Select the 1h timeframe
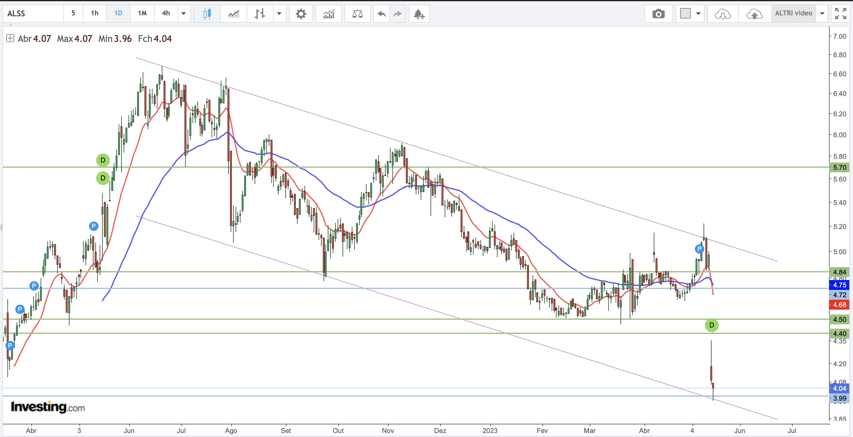 tap(95, 13)
